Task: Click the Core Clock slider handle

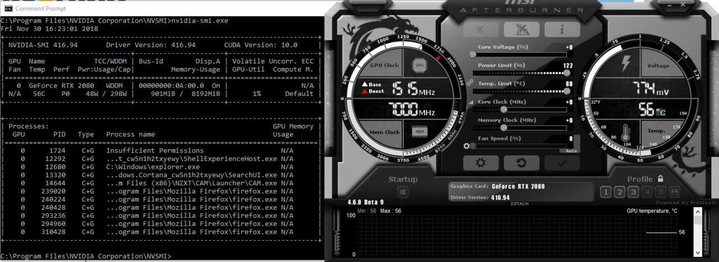Action: (x=503, y=109)
